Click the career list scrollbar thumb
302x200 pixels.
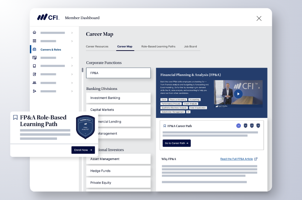[83, 70]
